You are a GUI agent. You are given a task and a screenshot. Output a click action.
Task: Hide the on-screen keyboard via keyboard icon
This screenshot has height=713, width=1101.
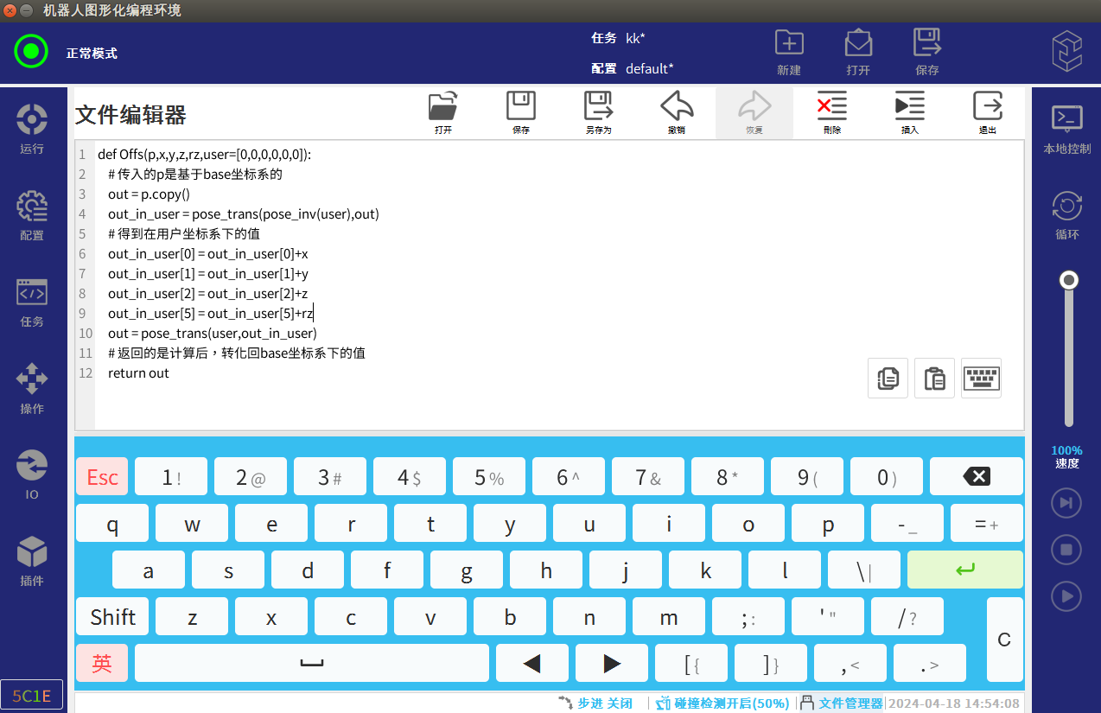pos(981,378)
